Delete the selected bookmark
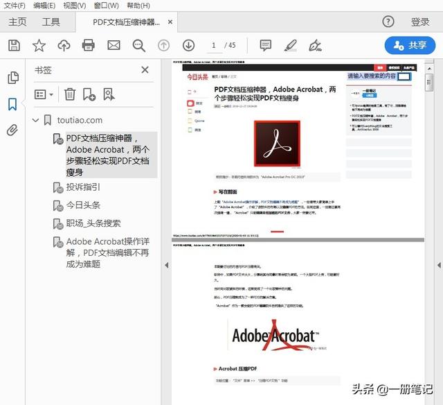Screen dimensions: 443x405 pos(69,94)
